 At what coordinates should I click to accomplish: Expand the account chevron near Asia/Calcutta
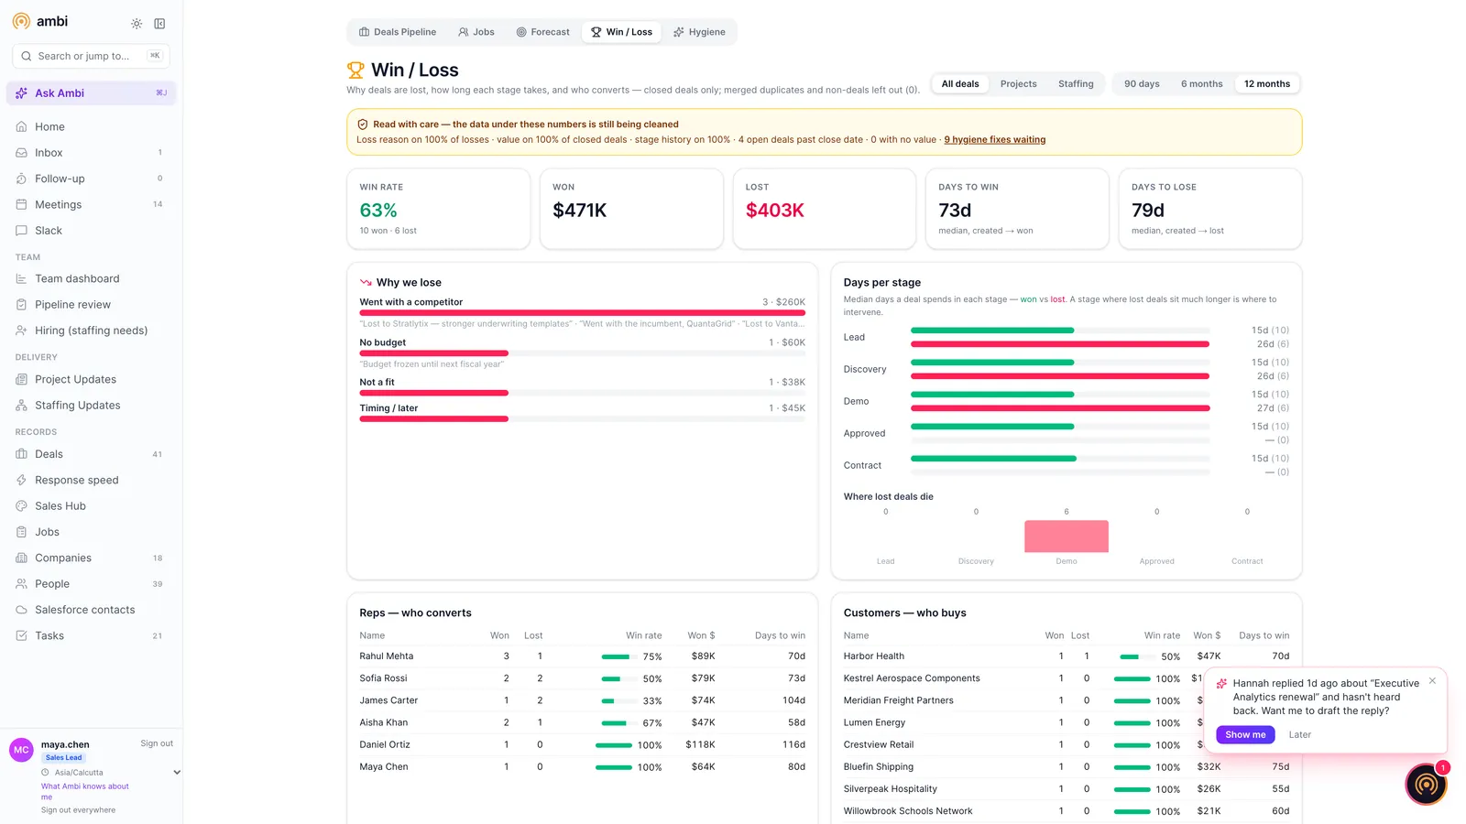tap(177, 773)
